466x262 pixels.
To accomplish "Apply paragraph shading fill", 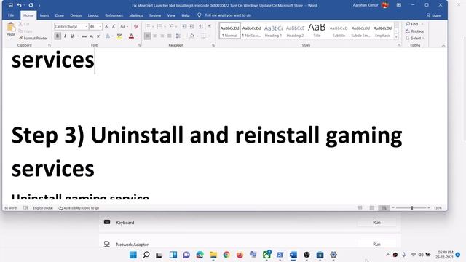I will point(191,36).
